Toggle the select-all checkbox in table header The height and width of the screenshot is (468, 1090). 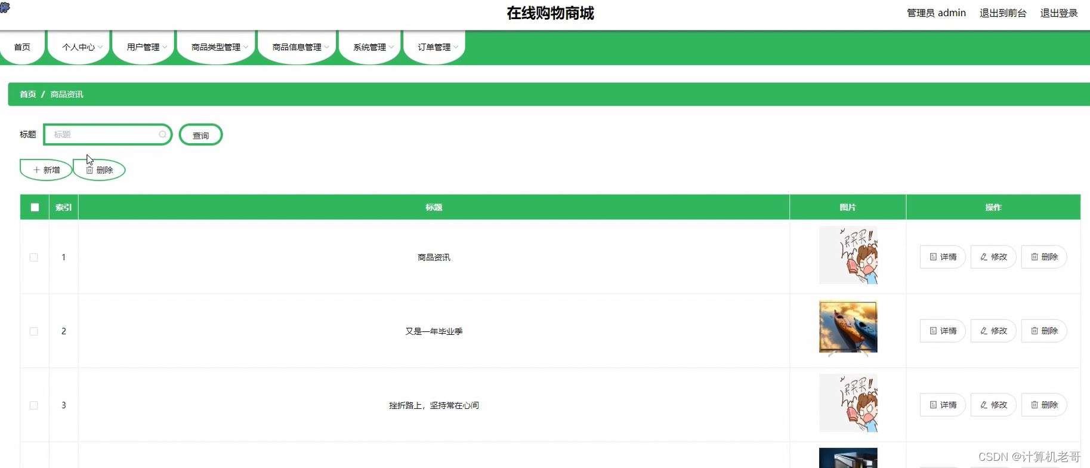tap(35, 207)
